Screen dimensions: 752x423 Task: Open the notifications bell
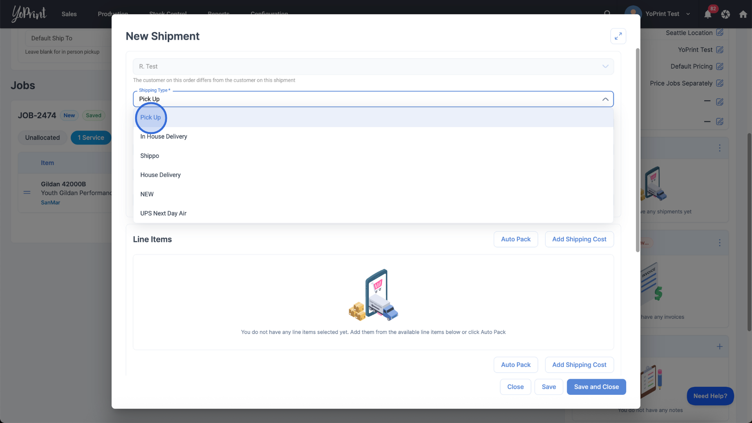pyautogui.click(x=708, y=14)
